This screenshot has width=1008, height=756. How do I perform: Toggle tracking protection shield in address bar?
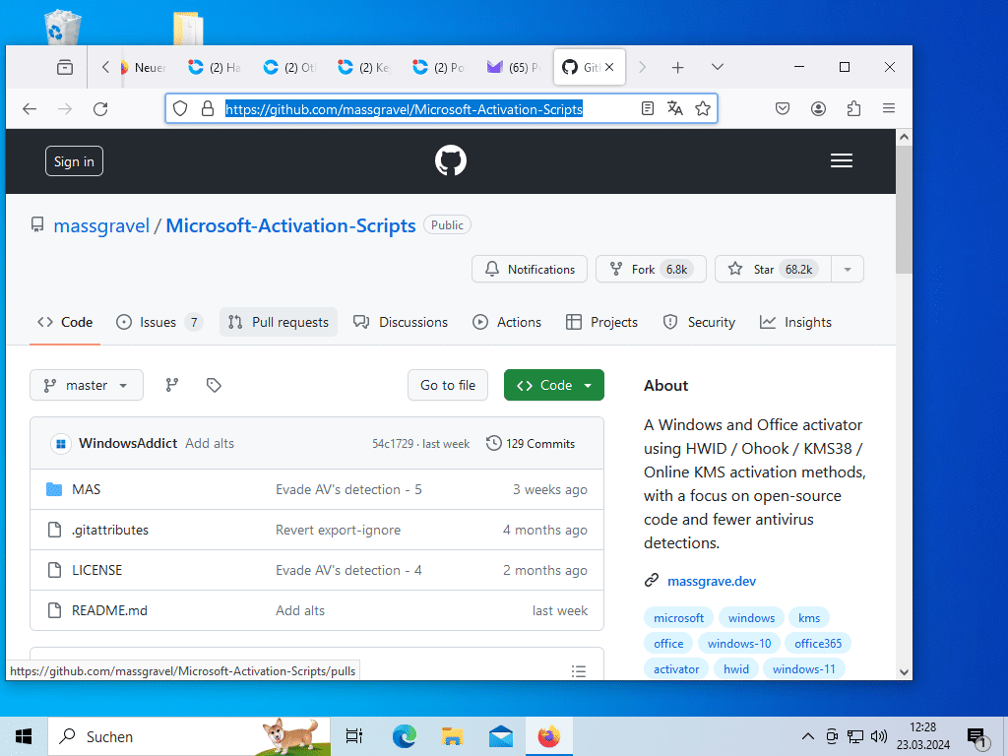click(x=180, y=108)
